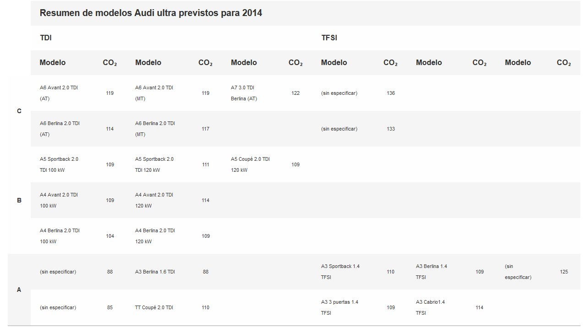Click the A4 Berlina 2.0 TDI 100 kW cell
This screenshot has width=585, height=328.
pos(60,236)
